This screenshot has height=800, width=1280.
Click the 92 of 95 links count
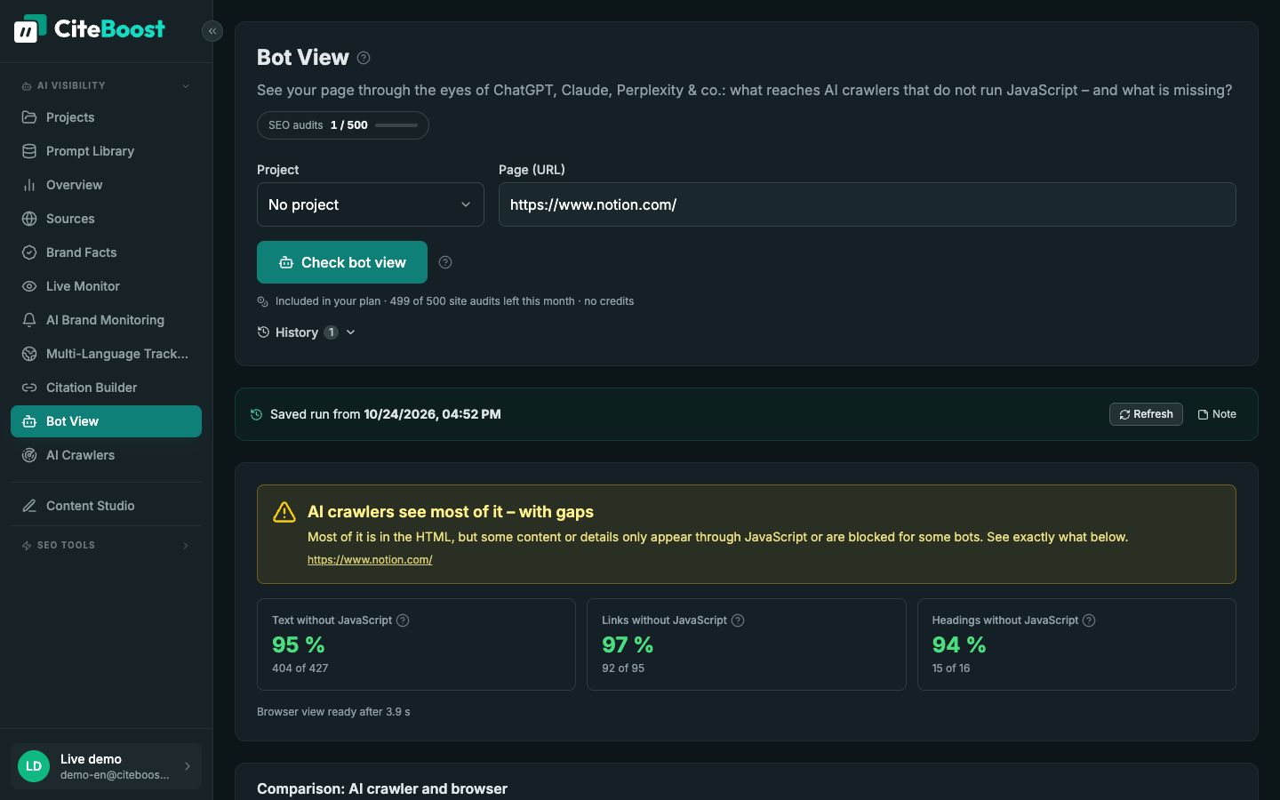point(623,668)
